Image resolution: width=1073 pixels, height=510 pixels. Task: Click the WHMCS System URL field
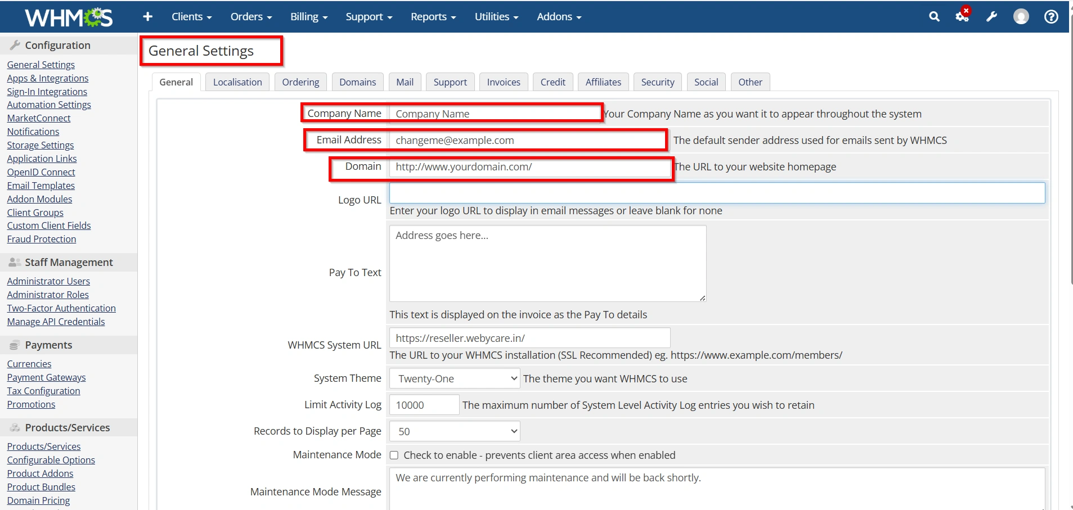pyautogui.click(x=530, y=338)
